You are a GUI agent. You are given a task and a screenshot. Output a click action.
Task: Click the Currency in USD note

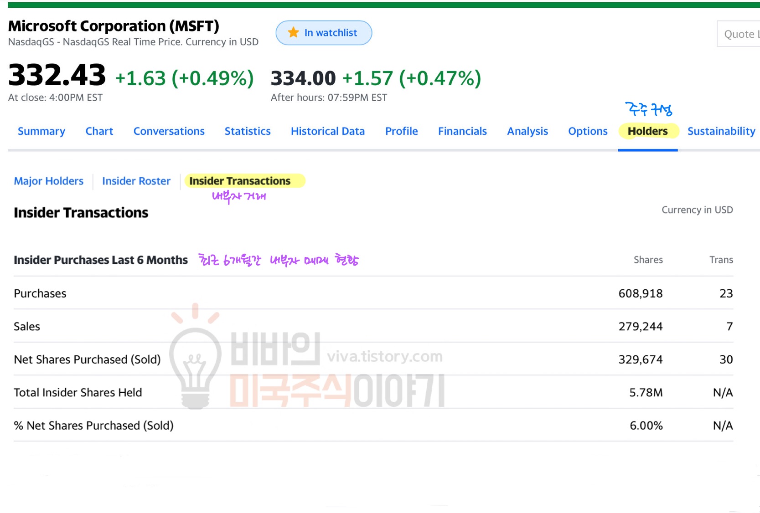click(697, 210)
